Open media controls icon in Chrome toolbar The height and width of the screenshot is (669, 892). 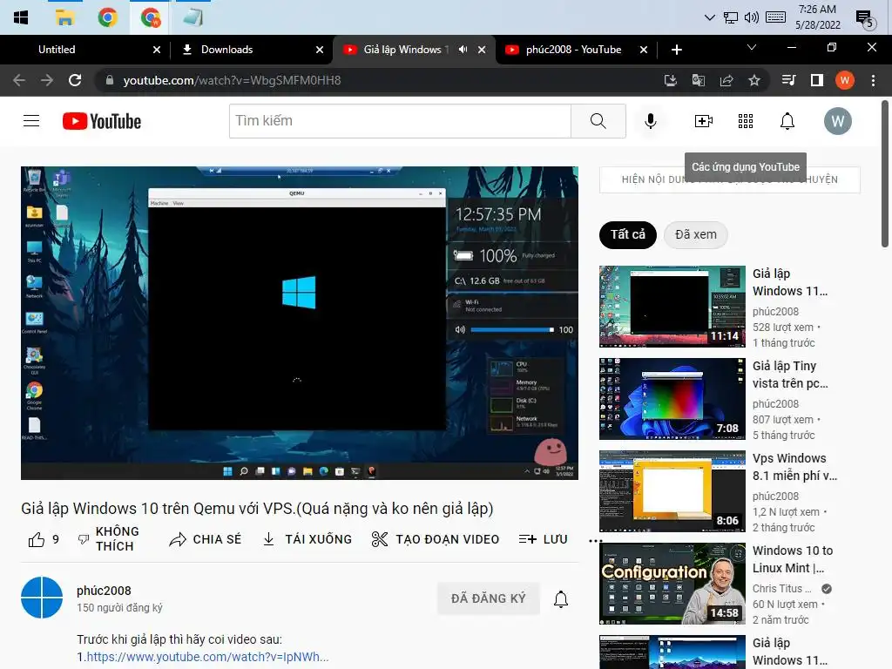(x=788, y=80)
